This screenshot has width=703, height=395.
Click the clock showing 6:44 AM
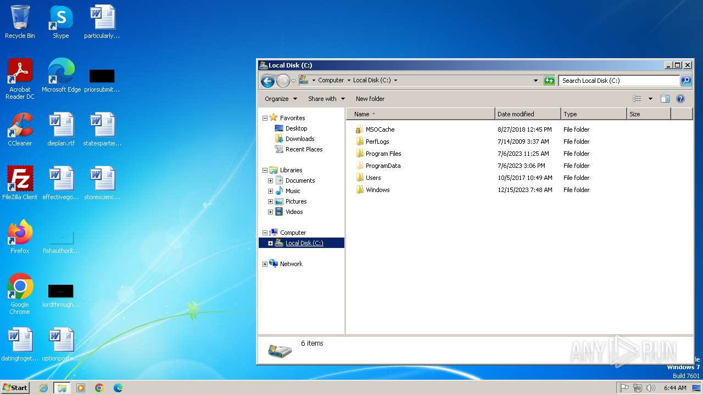point(675,388)
